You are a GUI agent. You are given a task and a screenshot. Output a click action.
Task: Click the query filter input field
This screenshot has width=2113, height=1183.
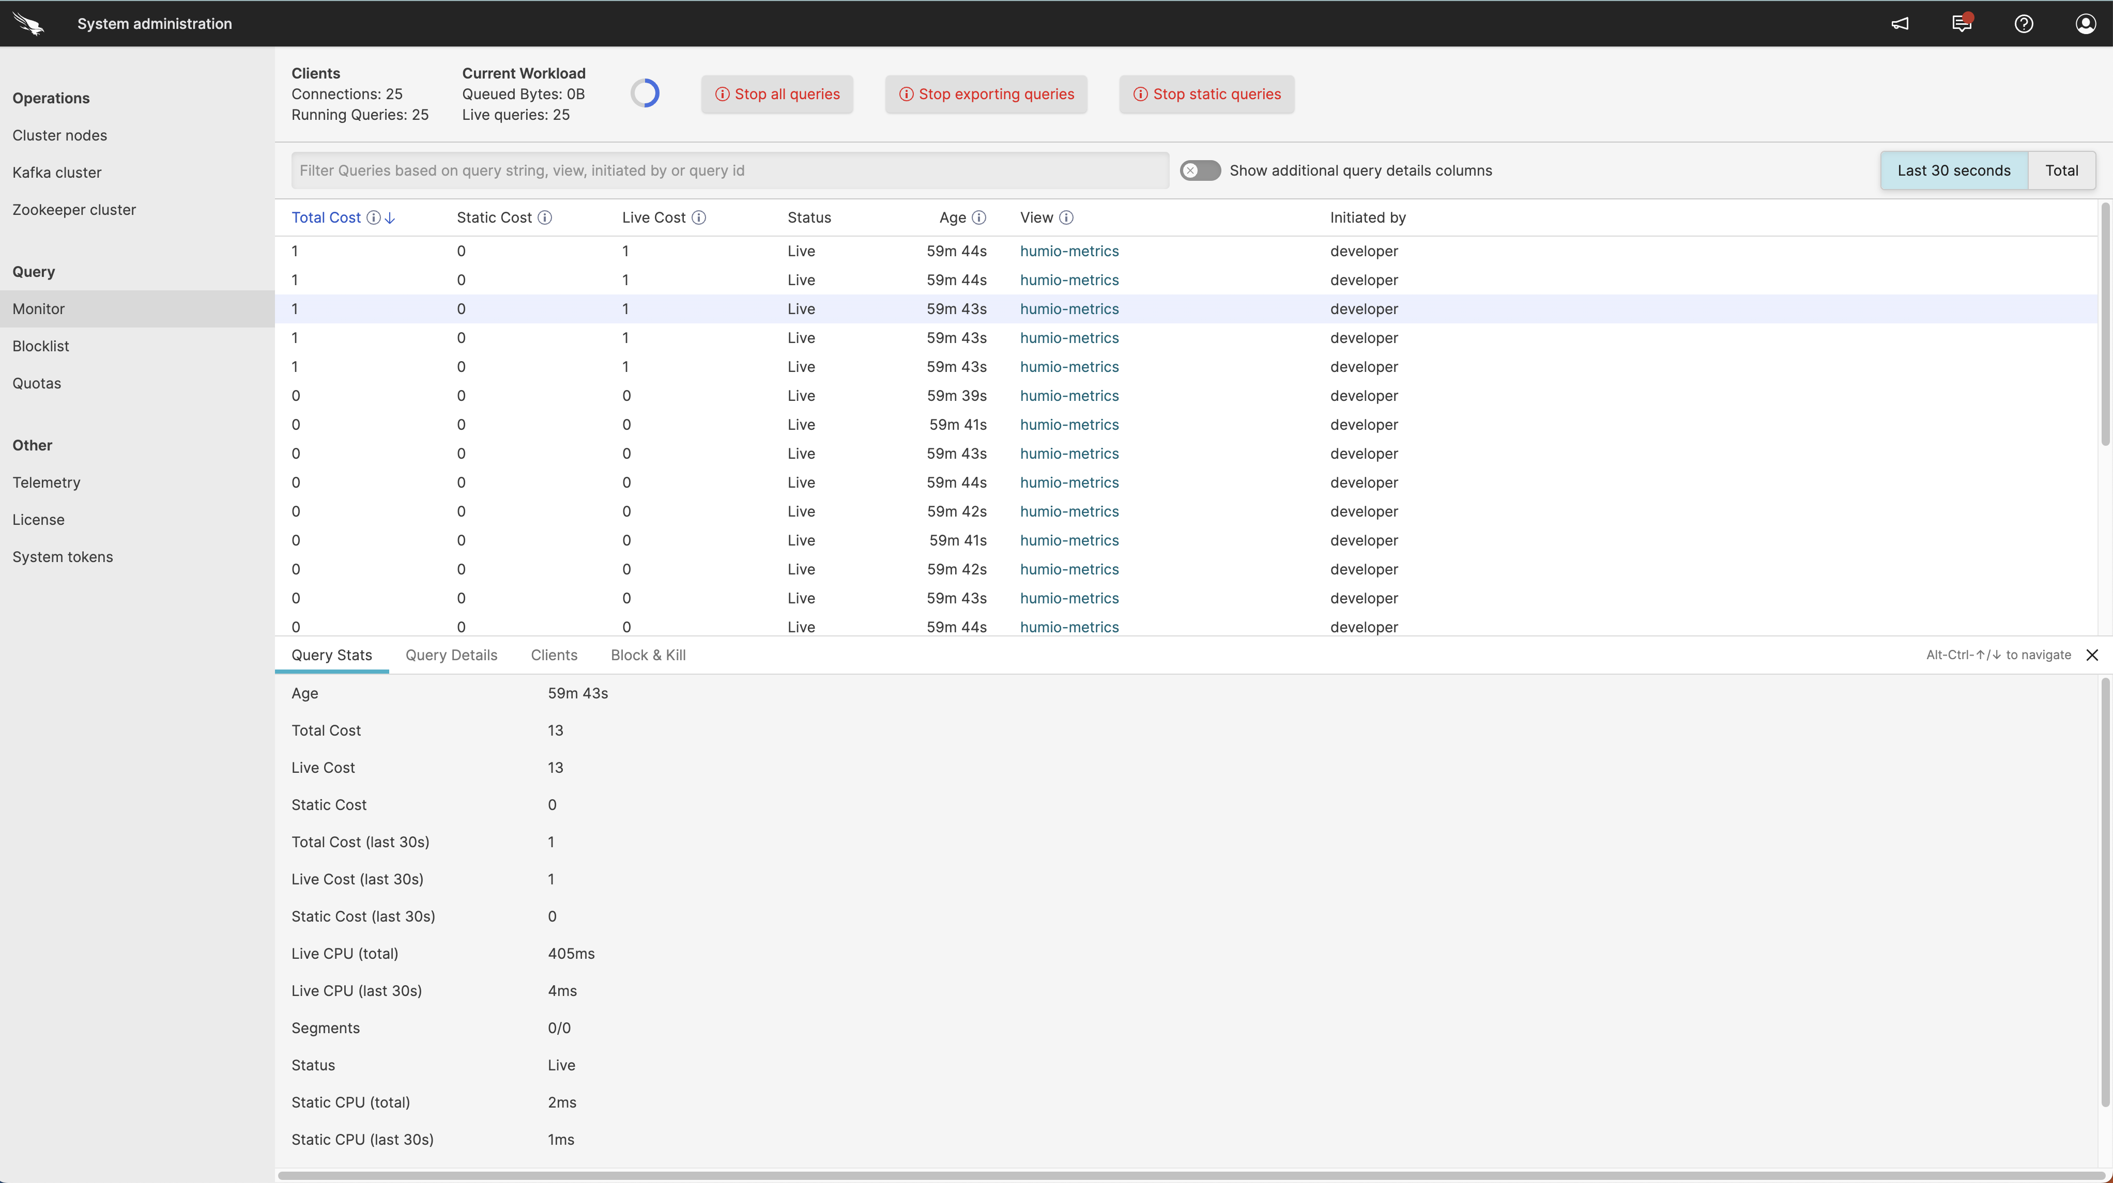tap(729, 170)
